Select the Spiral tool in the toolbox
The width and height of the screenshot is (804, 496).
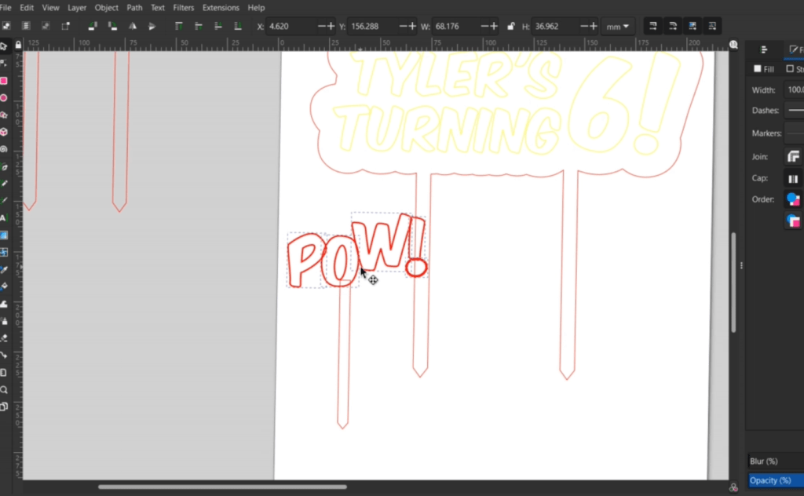pos(4,149)
